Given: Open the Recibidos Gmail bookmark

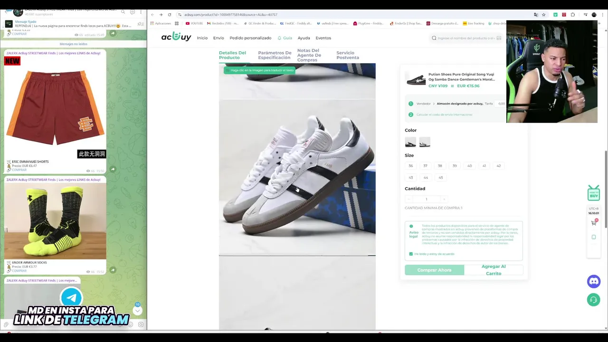Looking at the screenshot, I should 223,23.
